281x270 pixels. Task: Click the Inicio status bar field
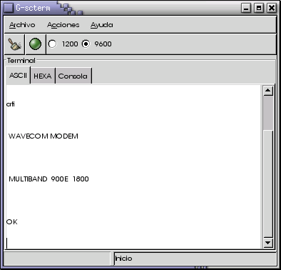[x=195, y=259]
